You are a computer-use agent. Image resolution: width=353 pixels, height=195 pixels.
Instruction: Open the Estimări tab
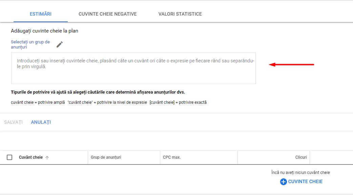41,14
